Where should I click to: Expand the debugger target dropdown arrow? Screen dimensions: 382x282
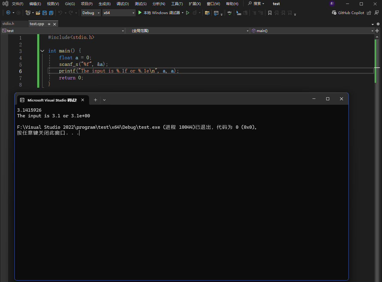183,13
